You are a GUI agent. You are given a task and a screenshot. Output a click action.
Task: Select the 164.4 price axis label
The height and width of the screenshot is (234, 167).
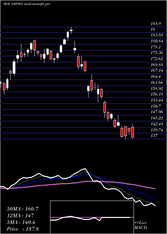click(156, 77)
